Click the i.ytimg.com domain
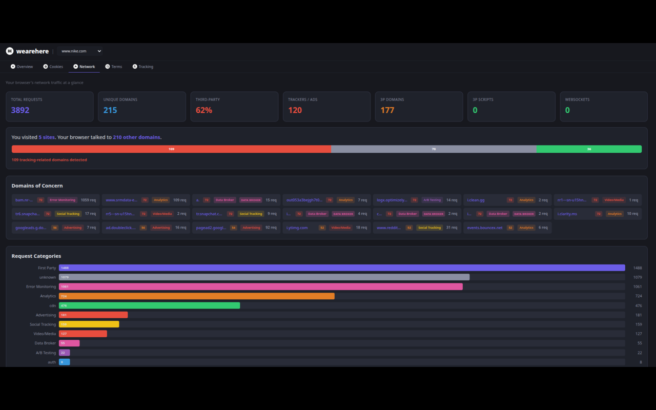The image size is (656, 410). point(297,228)
